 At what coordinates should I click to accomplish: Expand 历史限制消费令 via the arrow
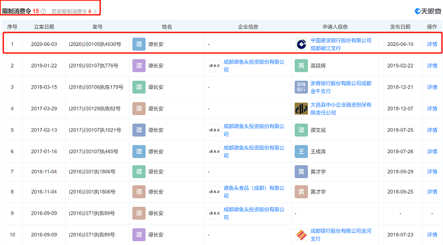95,11
